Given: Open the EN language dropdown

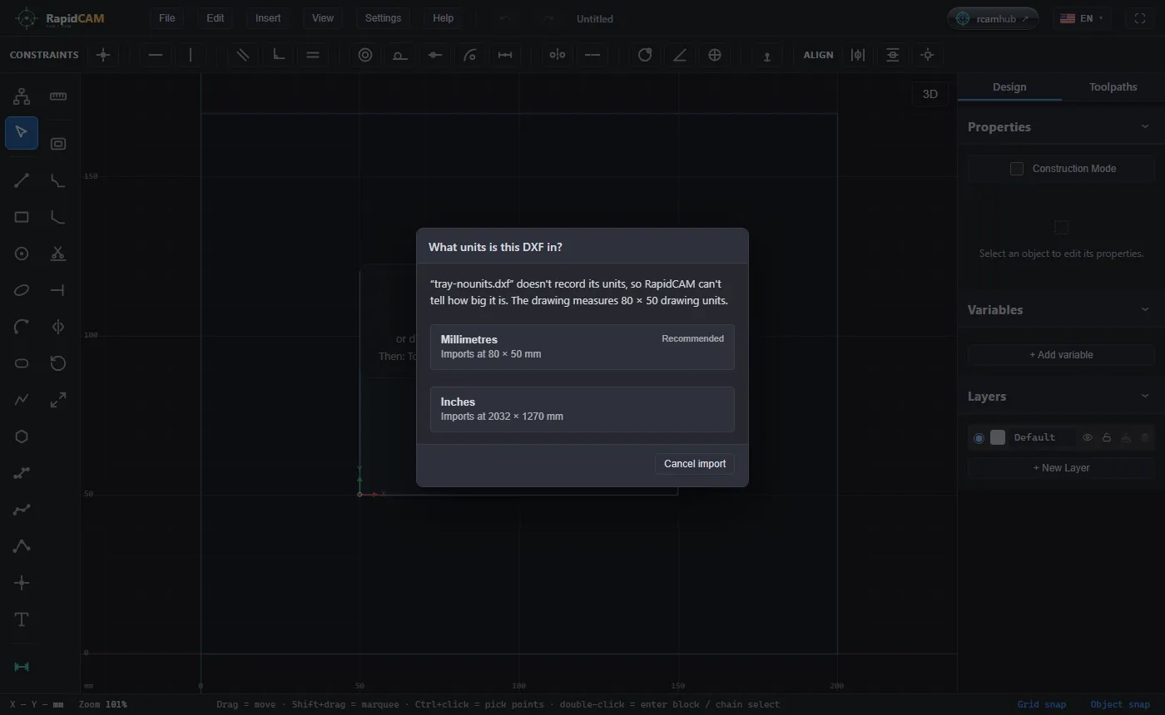Looking at the screenshot, I should pyautogui.click(x=1082, y=18).
